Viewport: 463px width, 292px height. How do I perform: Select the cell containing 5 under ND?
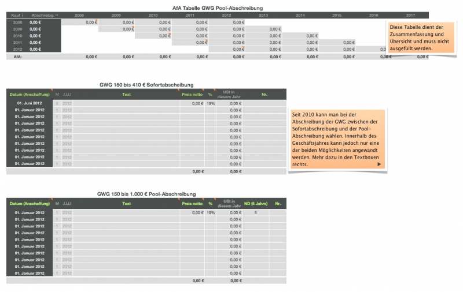pos(255,213)
